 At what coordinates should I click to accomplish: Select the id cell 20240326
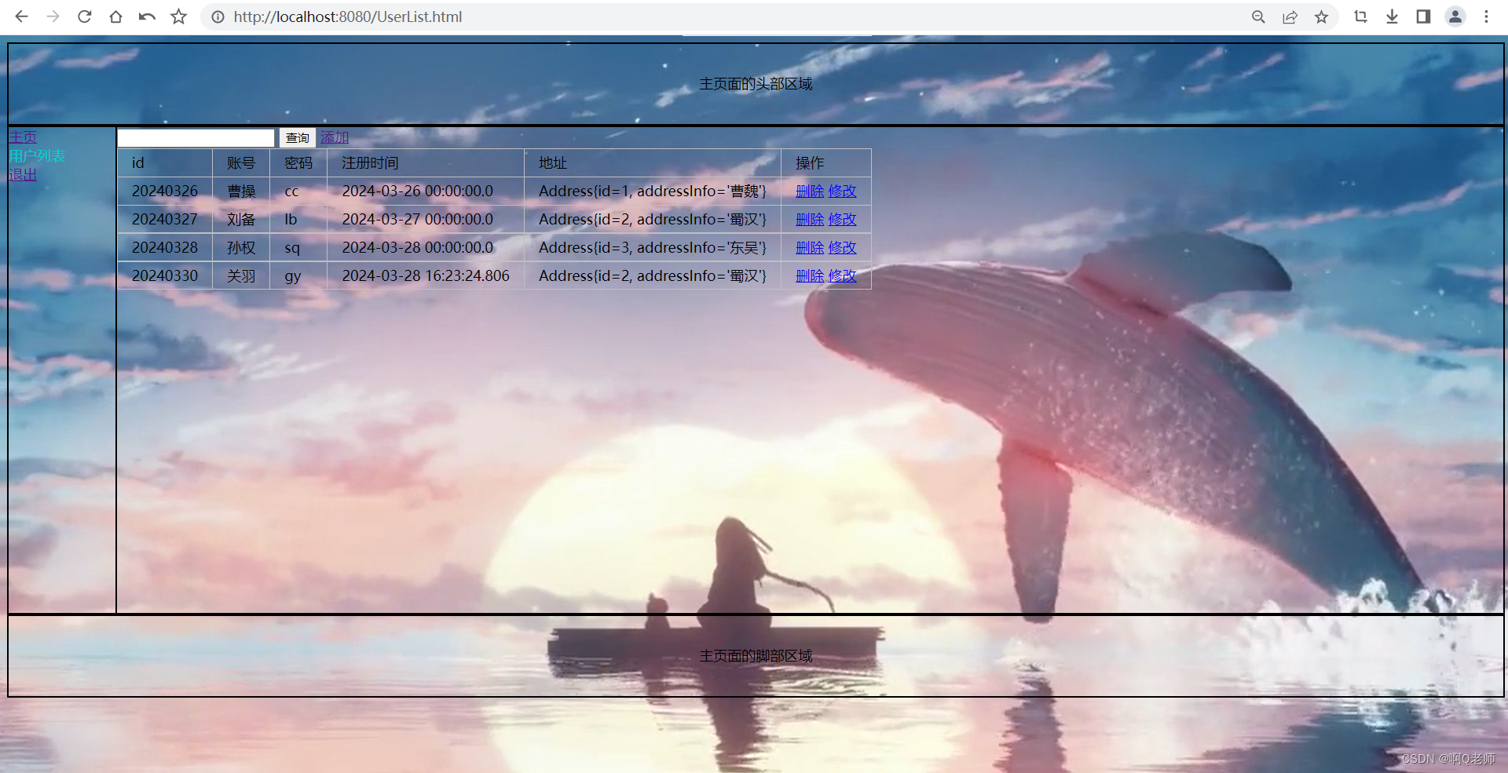[x=165, y=191]
